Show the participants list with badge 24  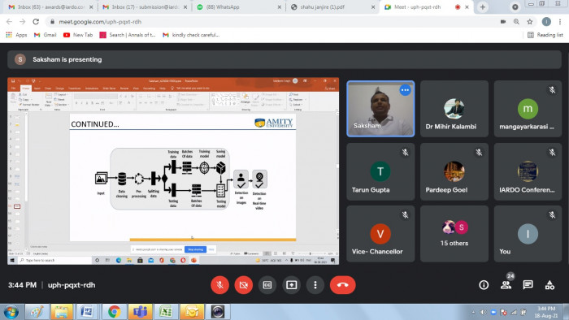tap(506, 284)
